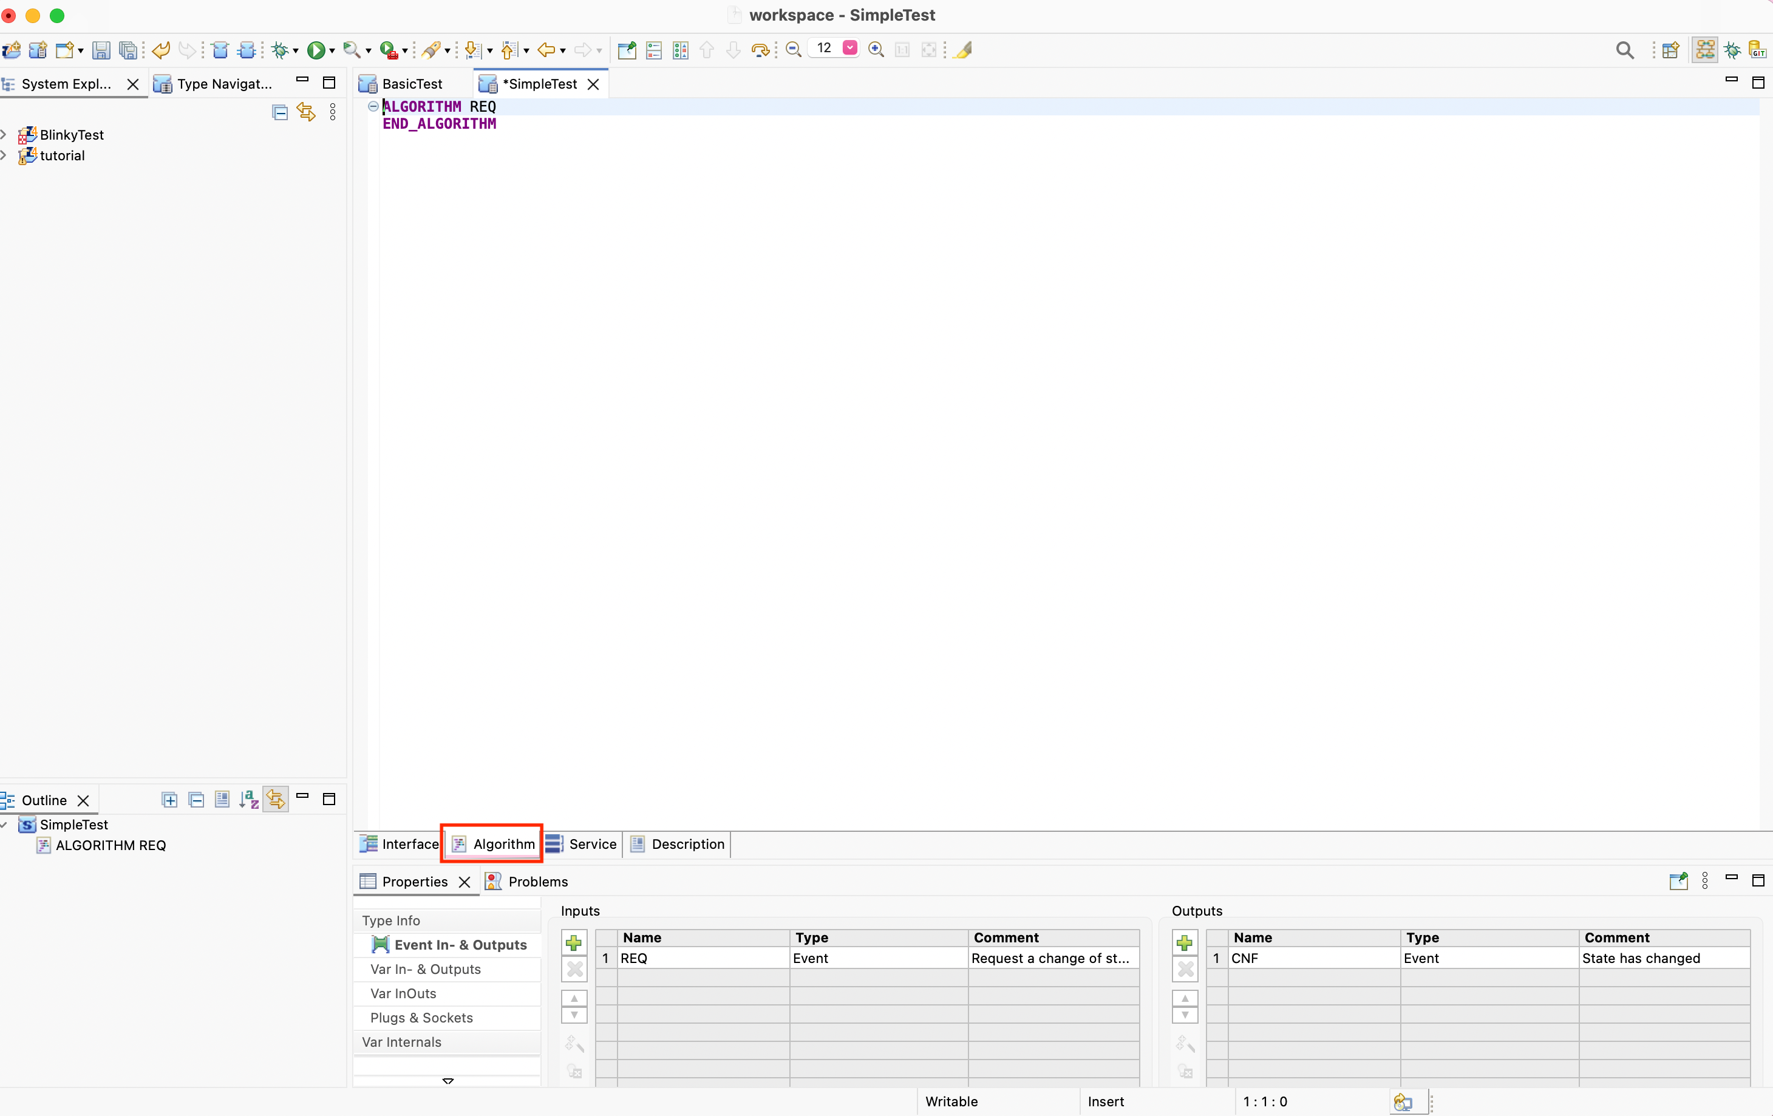The width and height of the screenshot is (1773, 1116).
Task: Close the *SimpleTest editor tab
Action: tap(593, 84)
